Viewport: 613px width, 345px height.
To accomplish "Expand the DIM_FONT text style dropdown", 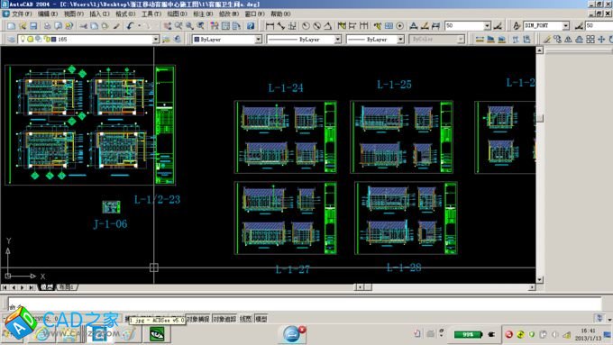I will point(566,26).
